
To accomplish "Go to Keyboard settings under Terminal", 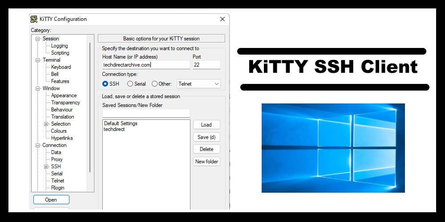I will 61,67.
